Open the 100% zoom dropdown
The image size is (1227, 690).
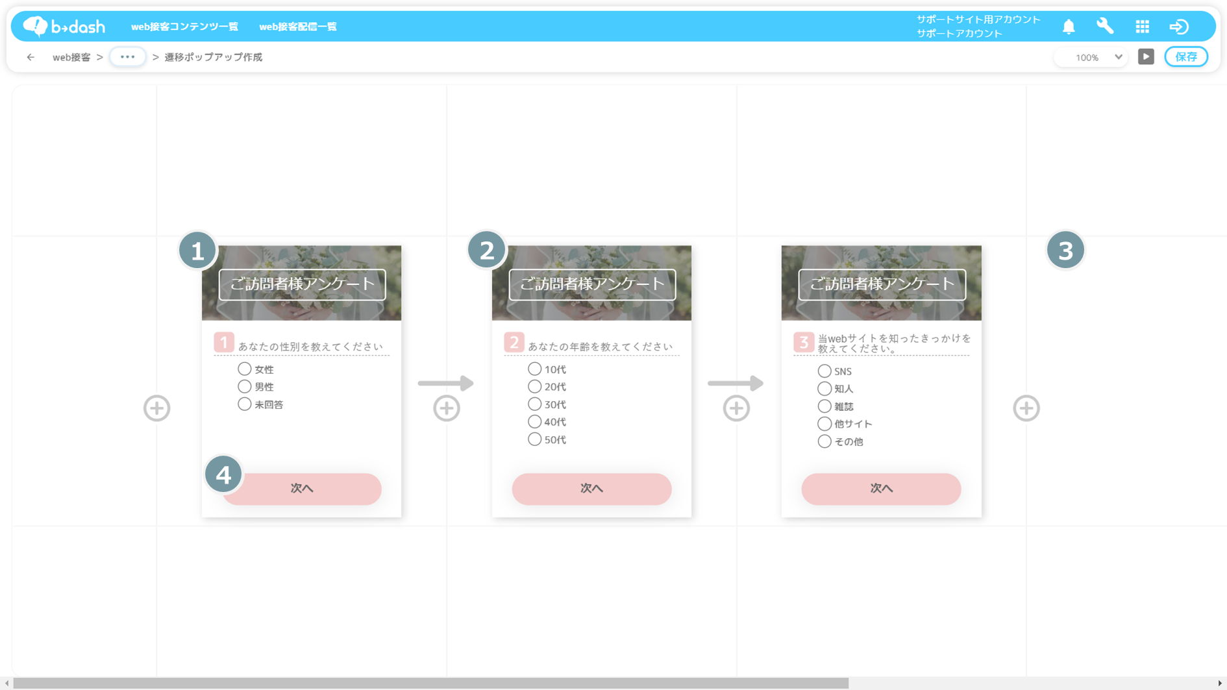point(1092,57)
